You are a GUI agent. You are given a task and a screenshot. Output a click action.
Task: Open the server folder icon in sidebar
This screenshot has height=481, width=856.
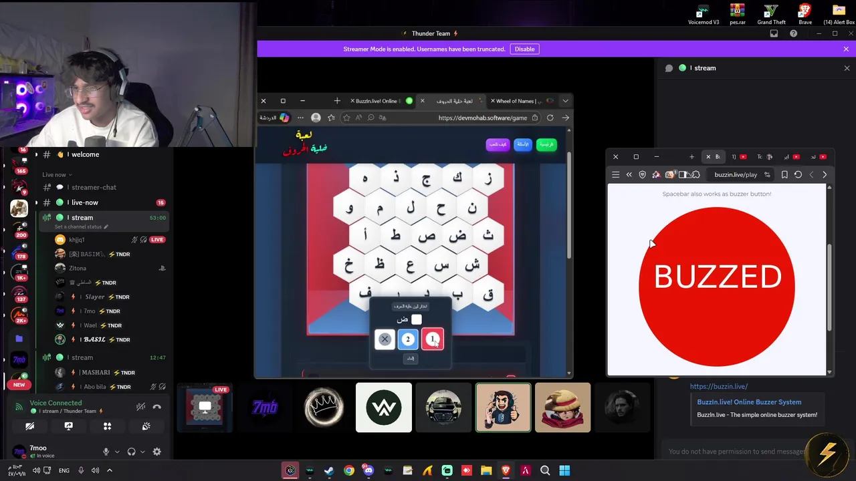pyautogui.click(x=19, y=339)
